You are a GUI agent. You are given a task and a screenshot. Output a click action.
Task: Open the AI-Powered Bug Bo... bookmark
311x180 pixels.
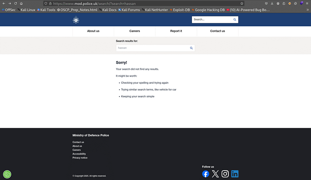pos(248,10)
